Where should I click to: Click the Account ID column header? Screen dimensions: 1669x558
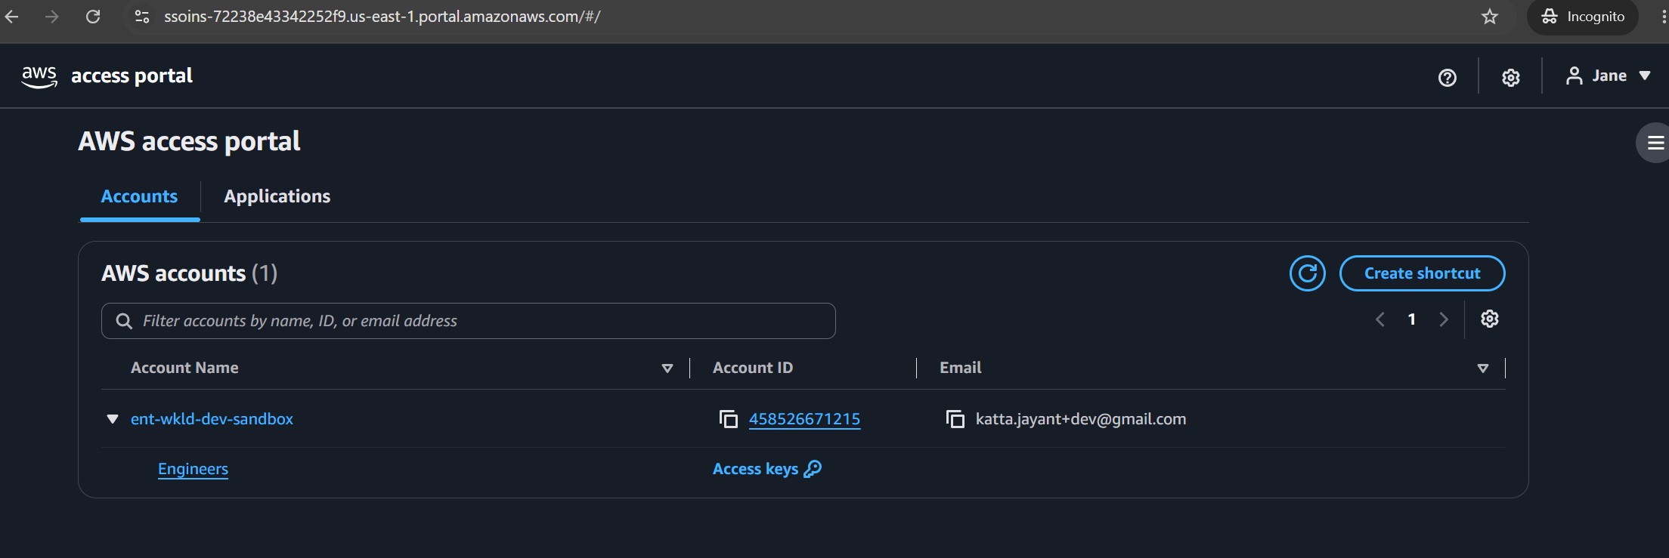(752, 368)
